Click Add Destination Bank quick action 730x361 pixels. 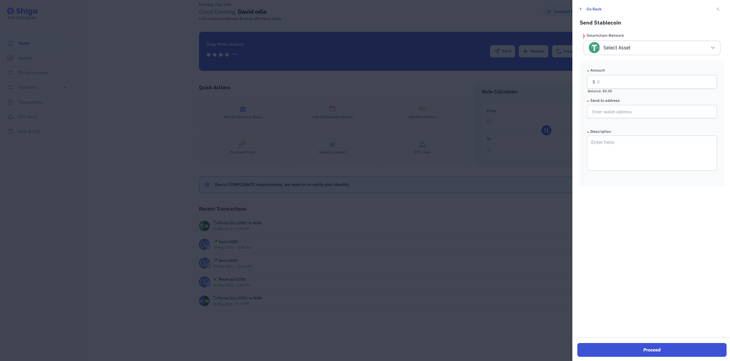point(243,113)
